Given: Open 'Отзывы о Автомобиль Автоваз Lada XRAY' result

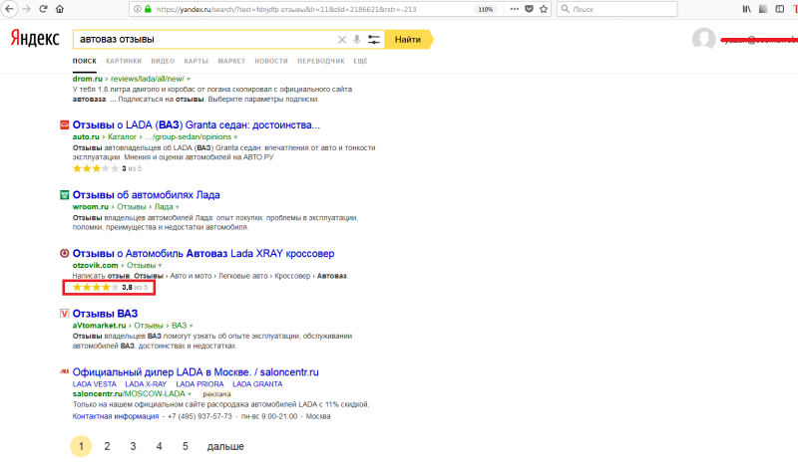Looking at the screenshot, I should pos(203,254).
